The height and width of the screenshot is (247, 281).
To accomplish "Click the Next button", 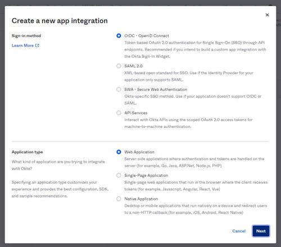I will pyautogui.click(x=261, y=231).
